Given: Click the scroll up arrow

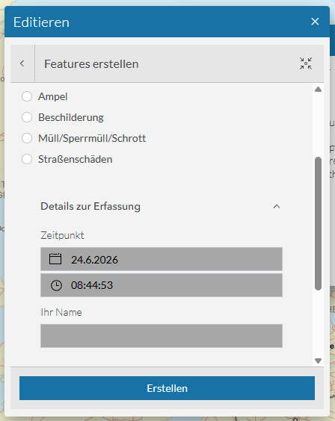Looking at the screenshot, I should point(318,90).
